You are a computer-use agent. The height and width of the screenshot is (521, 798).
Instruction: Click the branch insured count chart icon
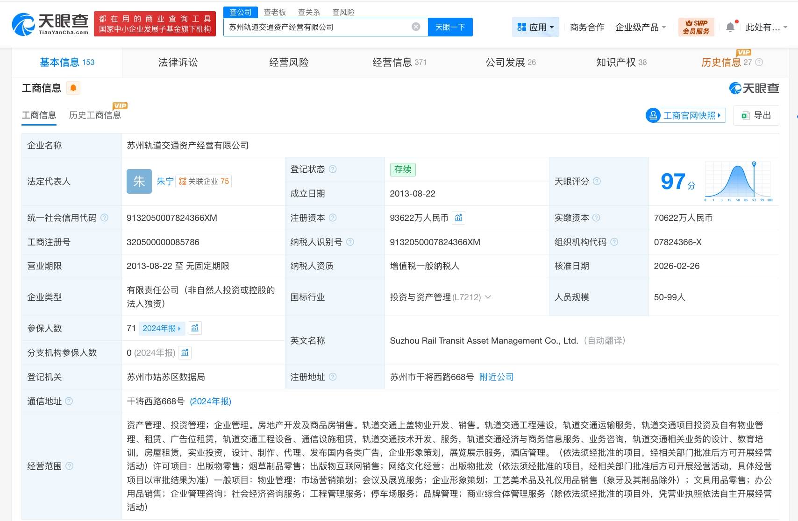pos(185,353)
